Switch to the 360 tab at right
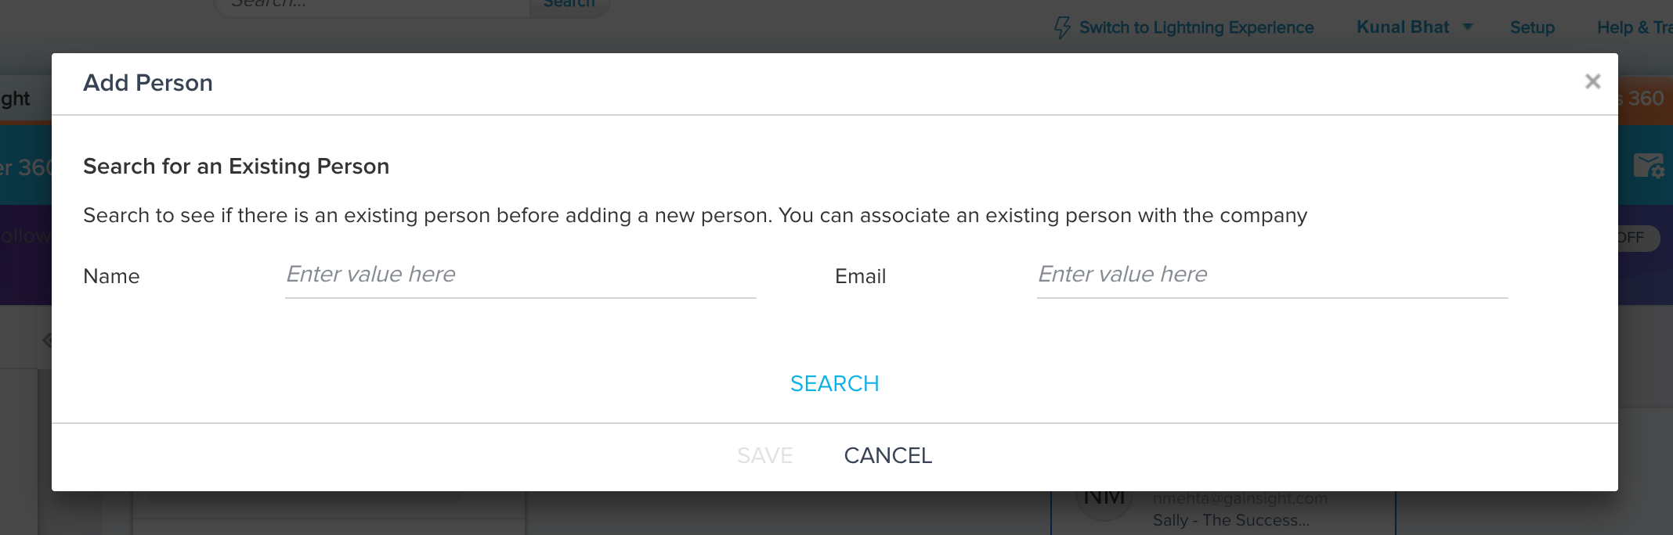The image size is (1673, 535). click(1645, 99)
